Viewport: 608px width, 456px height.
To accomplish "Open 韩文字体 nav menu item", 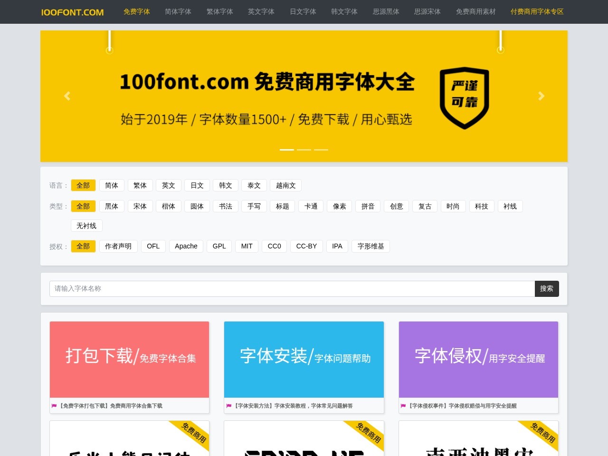I will pos(344,11).
